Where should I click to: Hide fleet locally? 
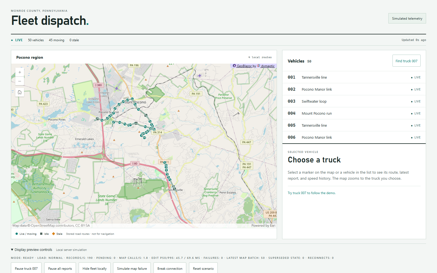95,268
